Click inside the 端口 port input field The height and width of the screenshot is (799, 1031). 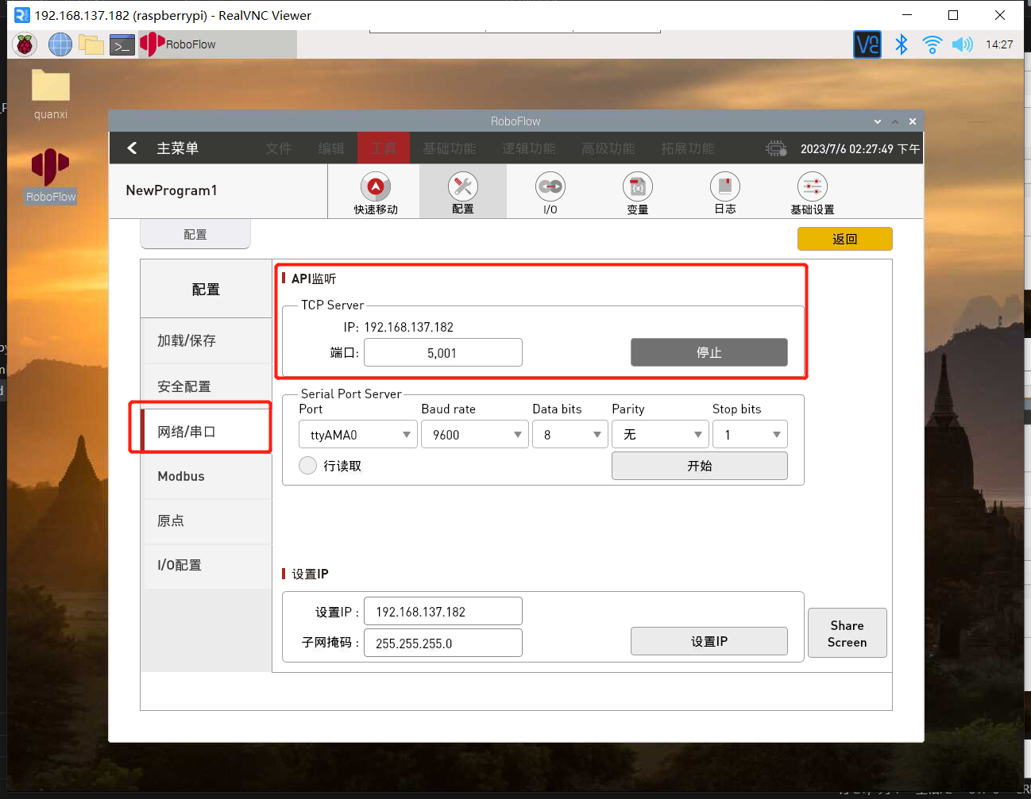442,352
